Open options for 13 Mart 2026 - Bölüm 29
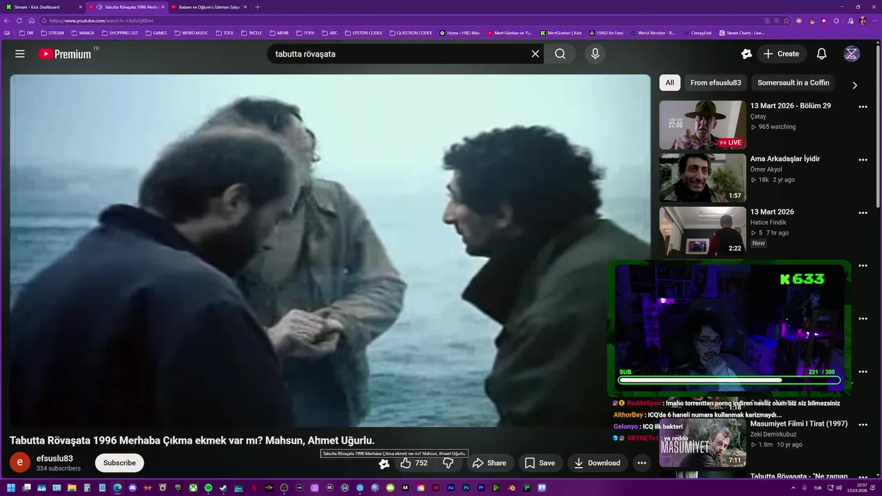 tap(863, 107)
